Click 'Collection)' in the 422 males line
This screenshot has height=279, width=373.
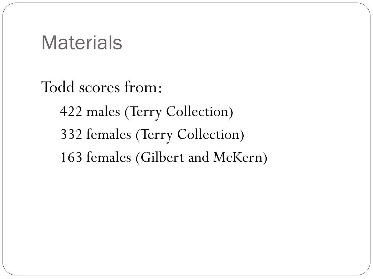tap(200, 112)
